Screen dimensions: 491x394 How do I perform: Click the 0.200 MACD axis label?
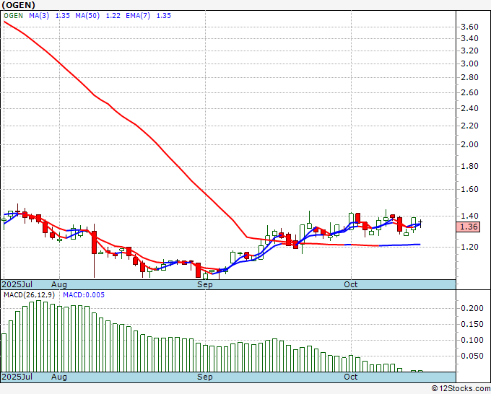click(472, 309)
